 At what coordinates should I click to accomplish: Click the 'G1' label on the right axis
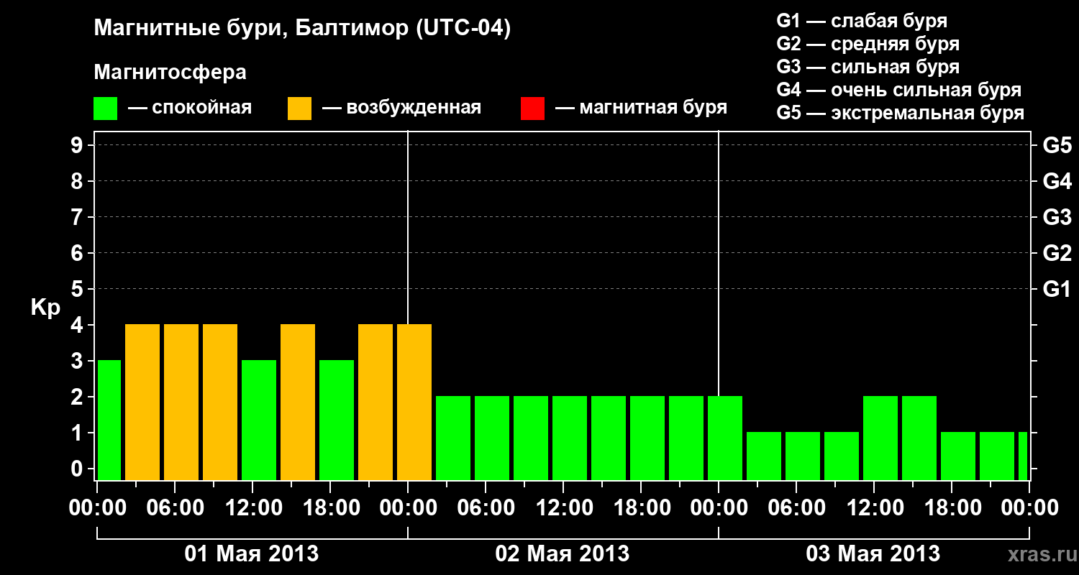tap(1057, 289)
